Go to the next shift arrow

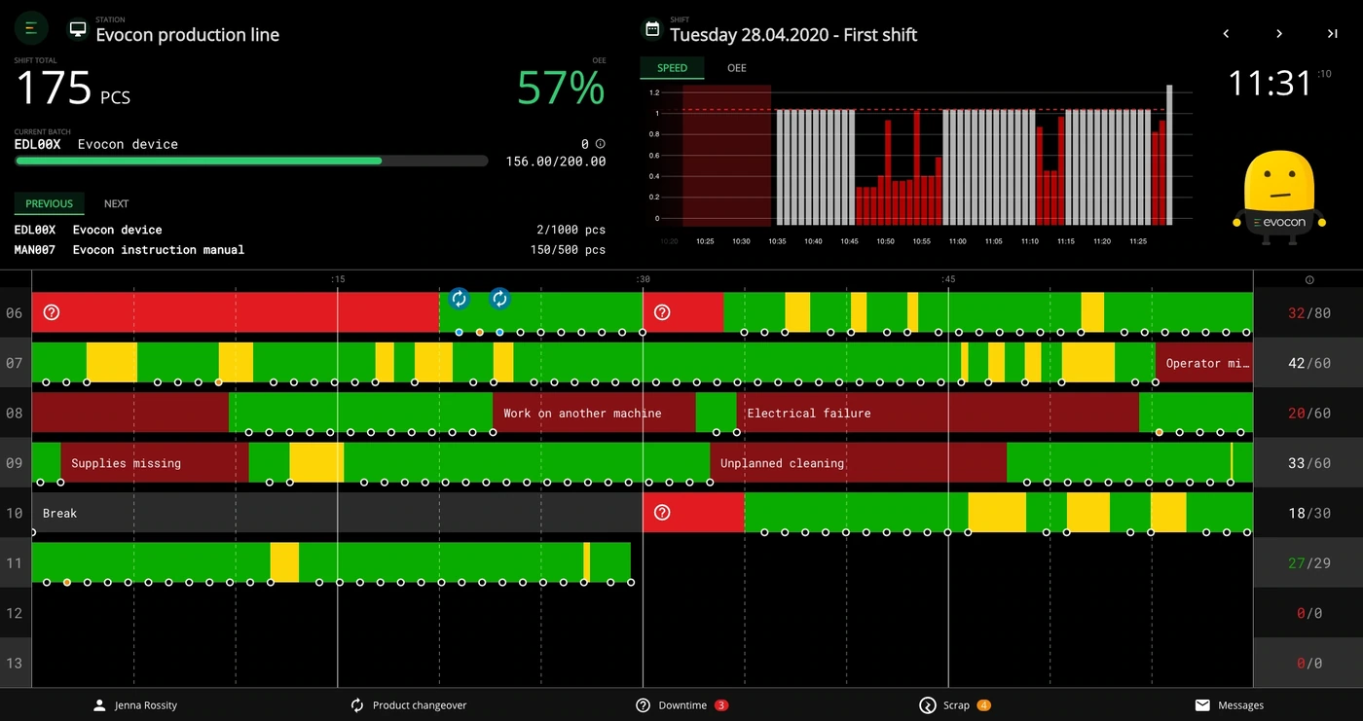(1279, 34)
